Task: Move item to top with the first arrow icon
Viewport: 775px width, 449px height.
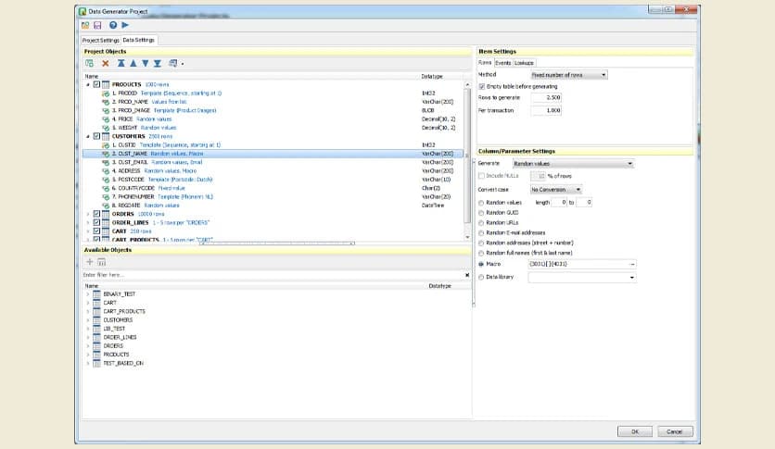Action: [x=121, y=63]
